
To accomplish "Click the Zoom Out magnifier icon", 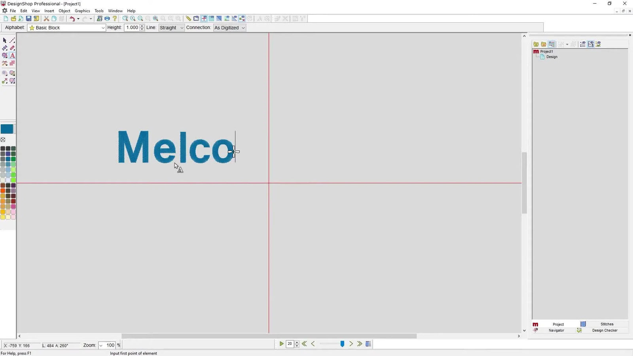I will (140, 19).
